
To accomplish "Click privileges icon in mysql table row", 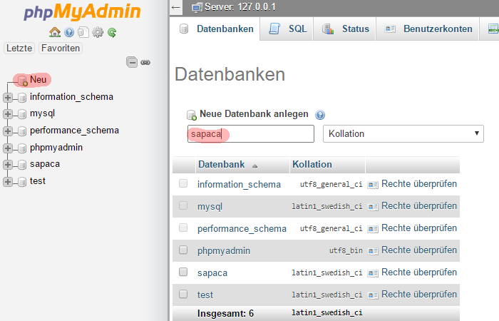I will click(x=373, y=207).
